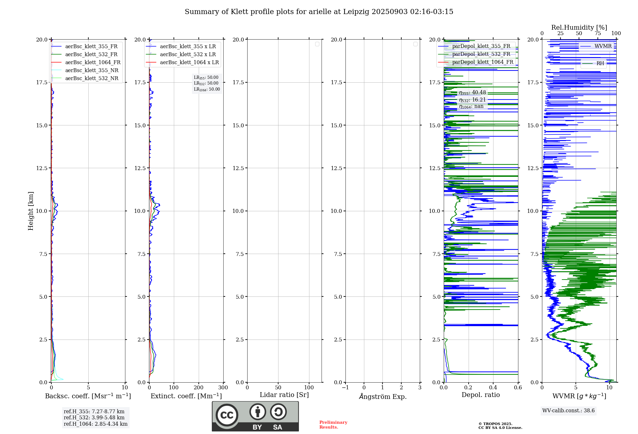The image size is (638, 434).
Task: Select aerBsc_klett_1064 x LR legend entry
Action: (x=189, y=63)
